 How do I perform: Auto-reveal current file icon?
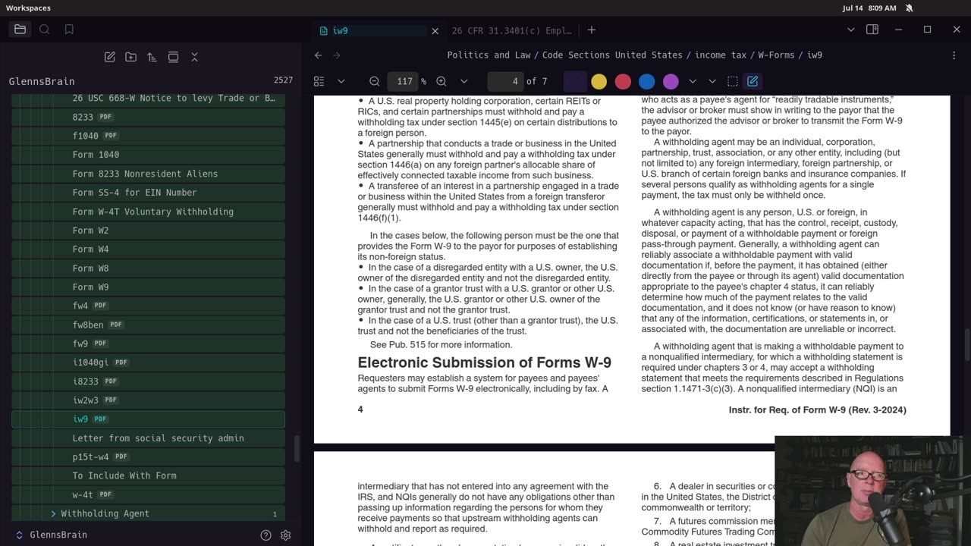tap(173, 57)
